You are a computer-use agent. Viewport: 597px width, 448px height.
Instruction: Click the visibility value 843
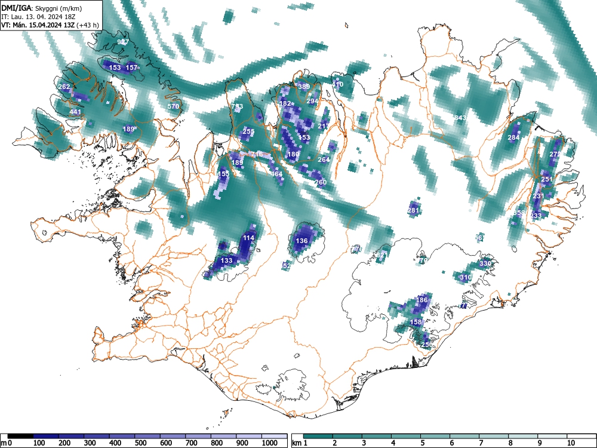coord(461,118)
